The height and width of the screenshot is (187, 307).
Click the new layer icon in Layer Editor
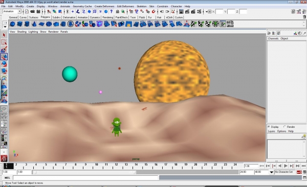303,136
